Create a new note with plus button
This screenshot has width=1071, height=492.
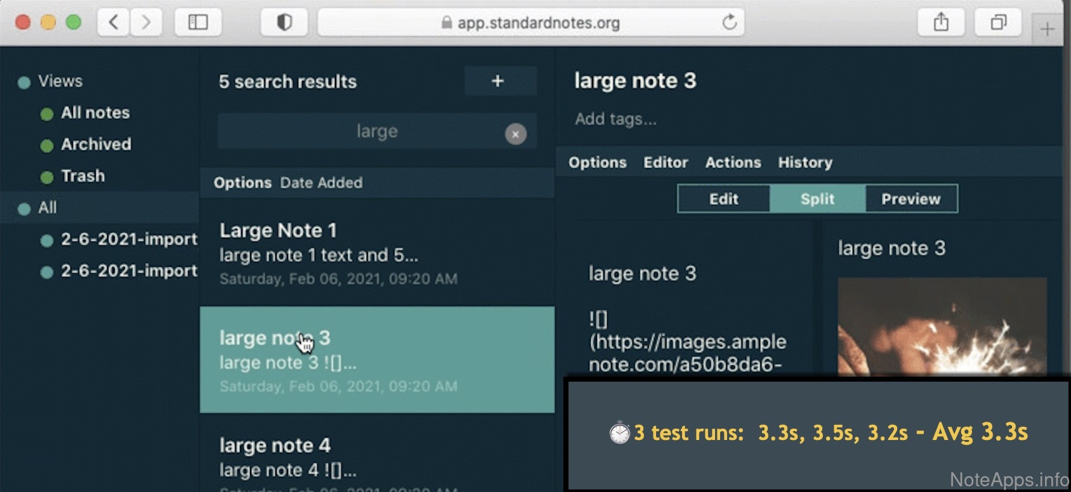coord(498,81)
